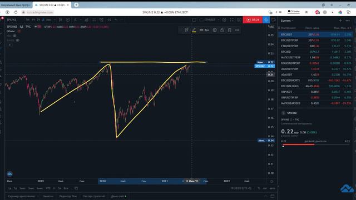
Task: Pick the yellow line color swatch
Action: [194, 30]
